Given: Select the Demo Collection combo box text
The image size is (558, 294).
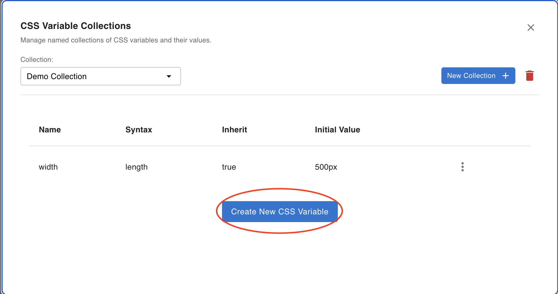Looking at the screenshot, I should pyautogui.click(x=57, y=76).
